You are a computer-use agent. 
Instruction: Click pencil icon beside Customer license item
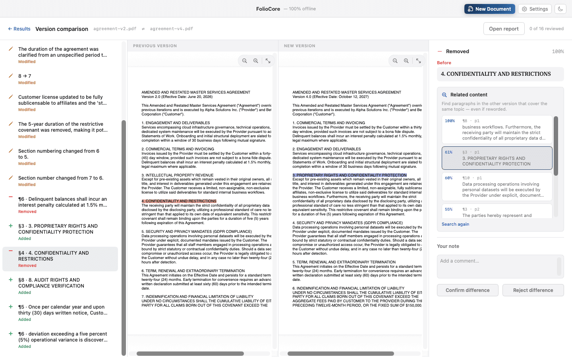click(x=11, y=96)
